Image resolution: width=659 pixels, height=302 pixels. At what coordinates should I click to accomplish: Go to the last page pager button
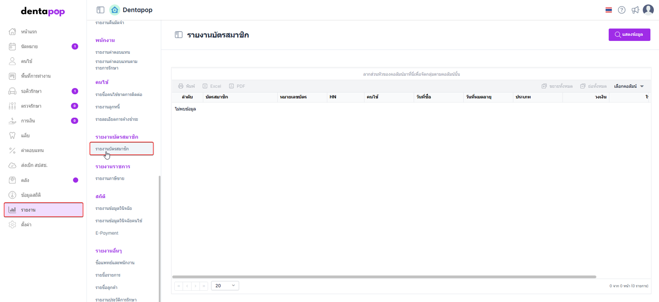204,286
